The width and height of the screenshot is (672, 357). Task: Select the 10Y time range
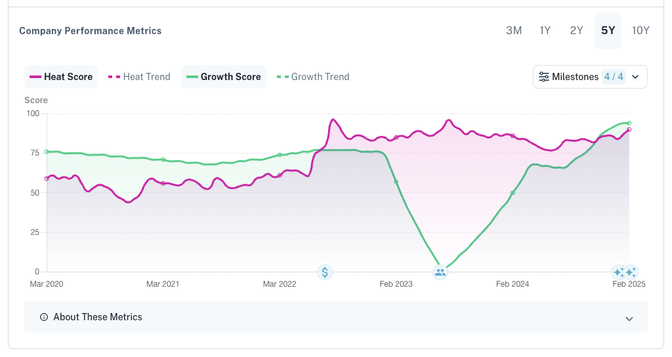(x=640, y=30)
